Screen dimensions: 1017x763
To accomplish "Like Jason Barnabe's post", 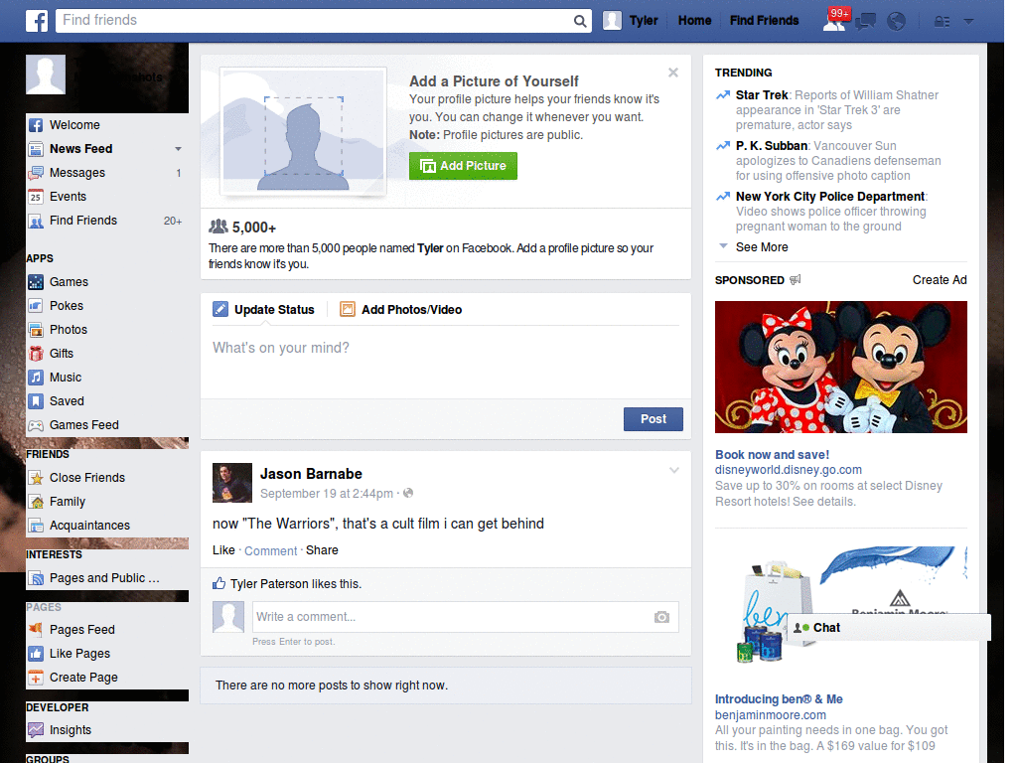I will click(223, 550).
